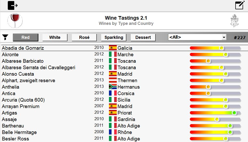This screenshot has height=142, width=248.
Task: Click the French flag next to Corsica
Action: (113, 93)
